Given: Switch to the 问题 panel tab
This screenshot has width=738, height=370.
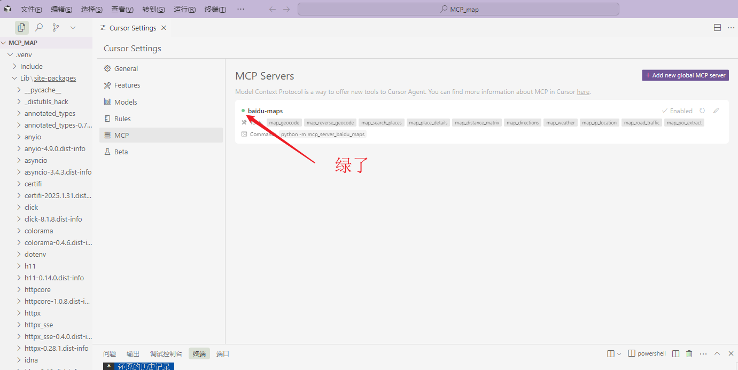Looking at the screenshot, I should [x=110, y=353].
